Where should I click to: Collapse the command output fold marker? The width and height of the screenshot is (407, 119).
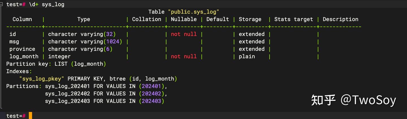click(2, 5)
